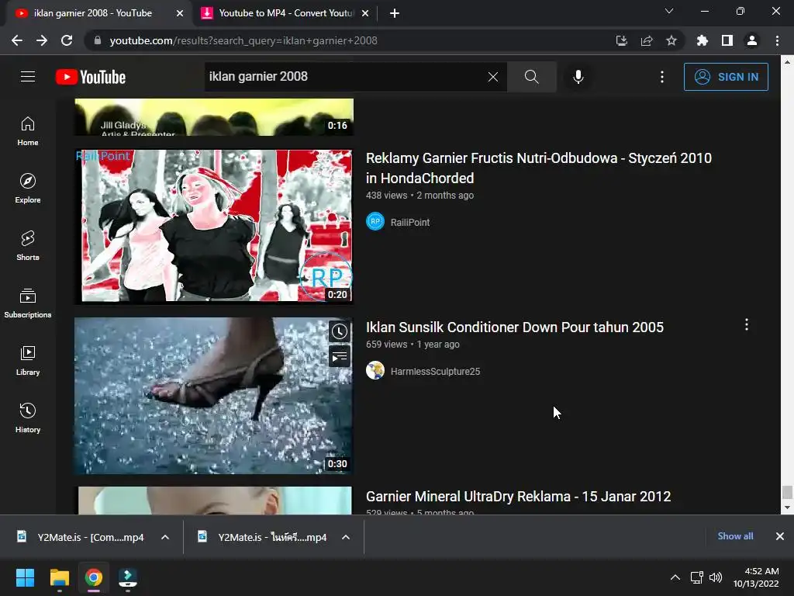
Task: Close the downloads bar
Action: pyautogui.click(x=780, y=536)
